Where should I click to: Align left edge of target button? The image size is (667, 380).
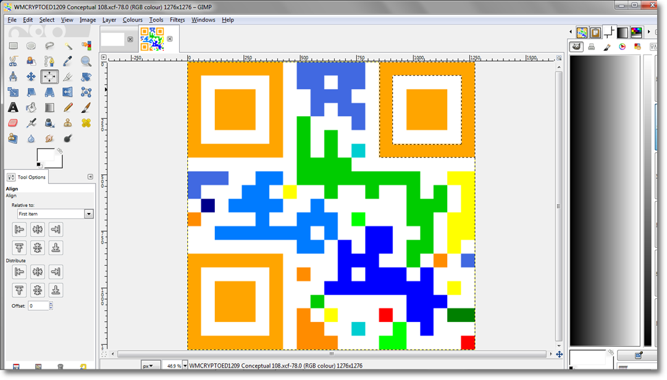click(19, 229)
